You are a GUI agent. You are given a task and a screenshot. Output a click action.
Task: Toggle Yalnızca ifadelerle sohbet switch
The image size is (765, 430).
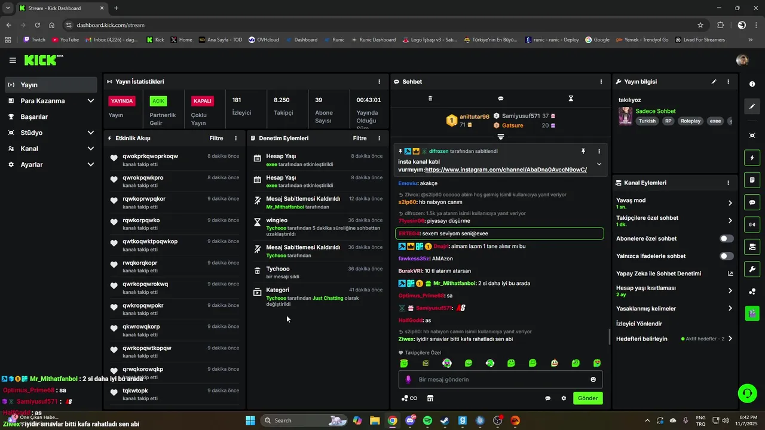(727, 256)
